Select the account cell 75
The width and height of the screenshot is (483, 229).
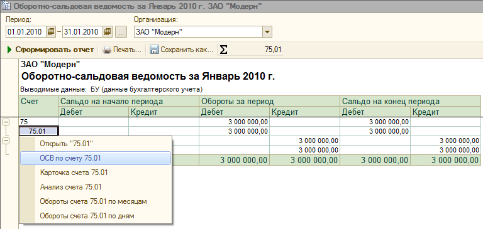38,122
